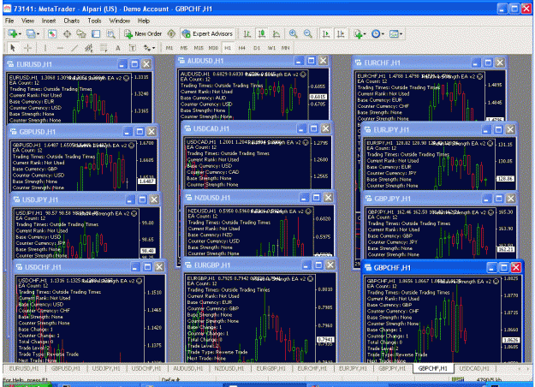Open the Strategy Tester magnifier icon
The height and width of the screenshot is (387, 535).
point(110,33)
